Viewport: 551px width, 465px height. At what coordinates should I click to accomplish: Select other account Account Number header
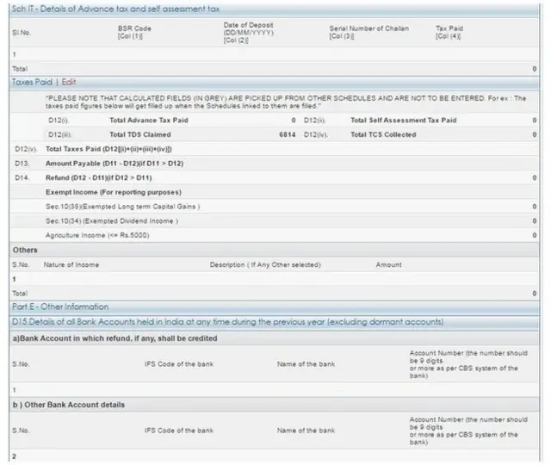coord(468,431)
